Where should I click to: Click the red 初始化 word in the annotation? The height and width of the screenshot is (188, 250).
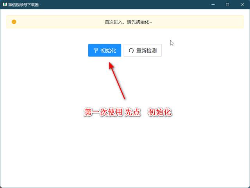(160, 112)
